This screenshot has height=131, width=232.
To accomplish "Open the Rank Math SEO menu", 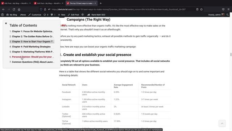I will 96,15.
